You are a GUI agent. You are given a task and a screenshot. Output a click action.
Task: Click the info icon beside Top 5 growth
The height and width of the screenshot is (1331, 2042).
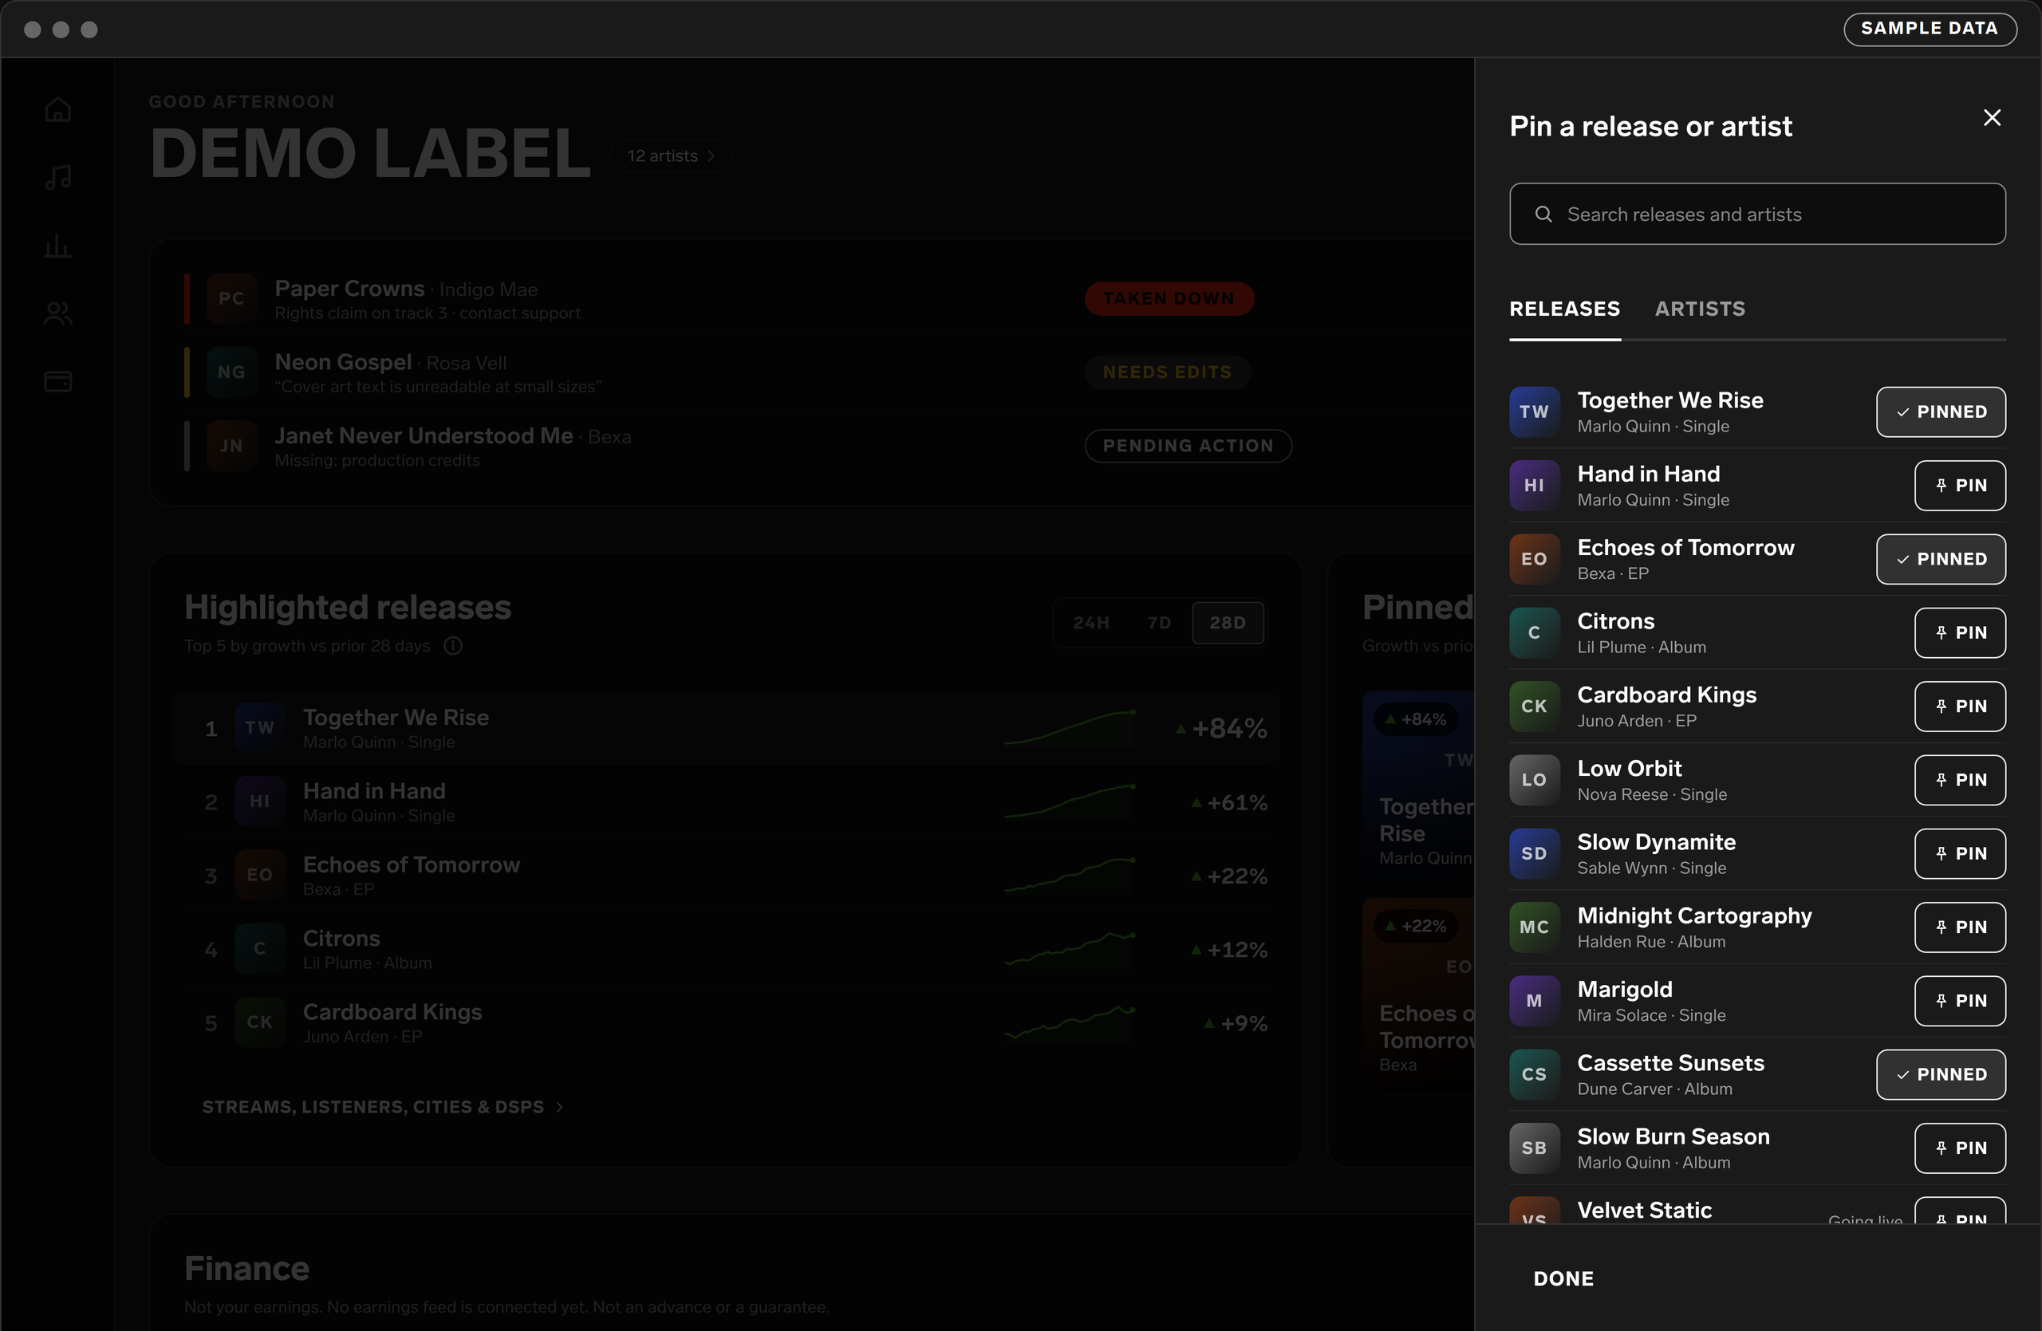453,646
